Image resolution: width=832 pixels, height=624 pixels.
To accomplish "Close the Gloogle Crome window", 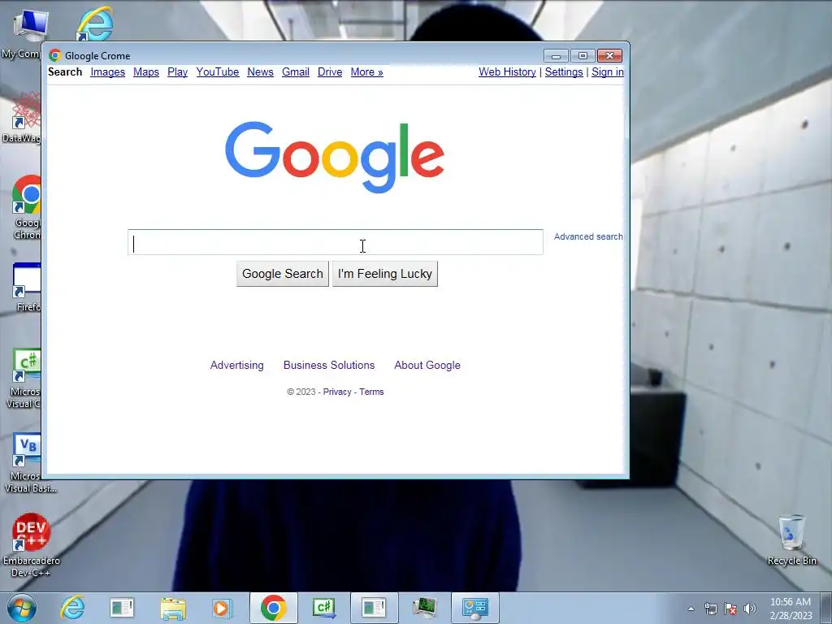I will [609, 56].
